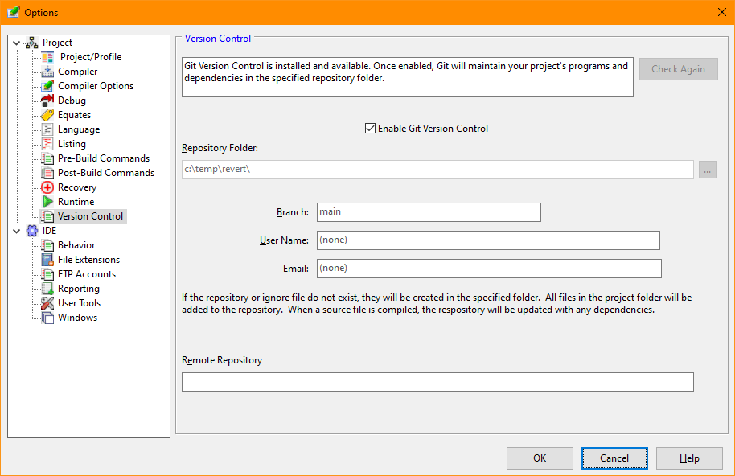Collapse the Project tree node
This screenshot has height=476, width=735.
click(x=17, y=43)
